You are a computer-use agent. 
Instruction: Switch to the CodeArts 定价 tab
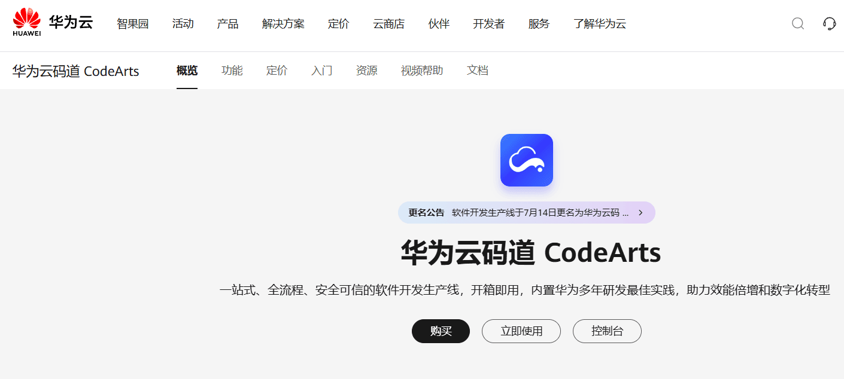pyautogui.click(x=277, y=71)
